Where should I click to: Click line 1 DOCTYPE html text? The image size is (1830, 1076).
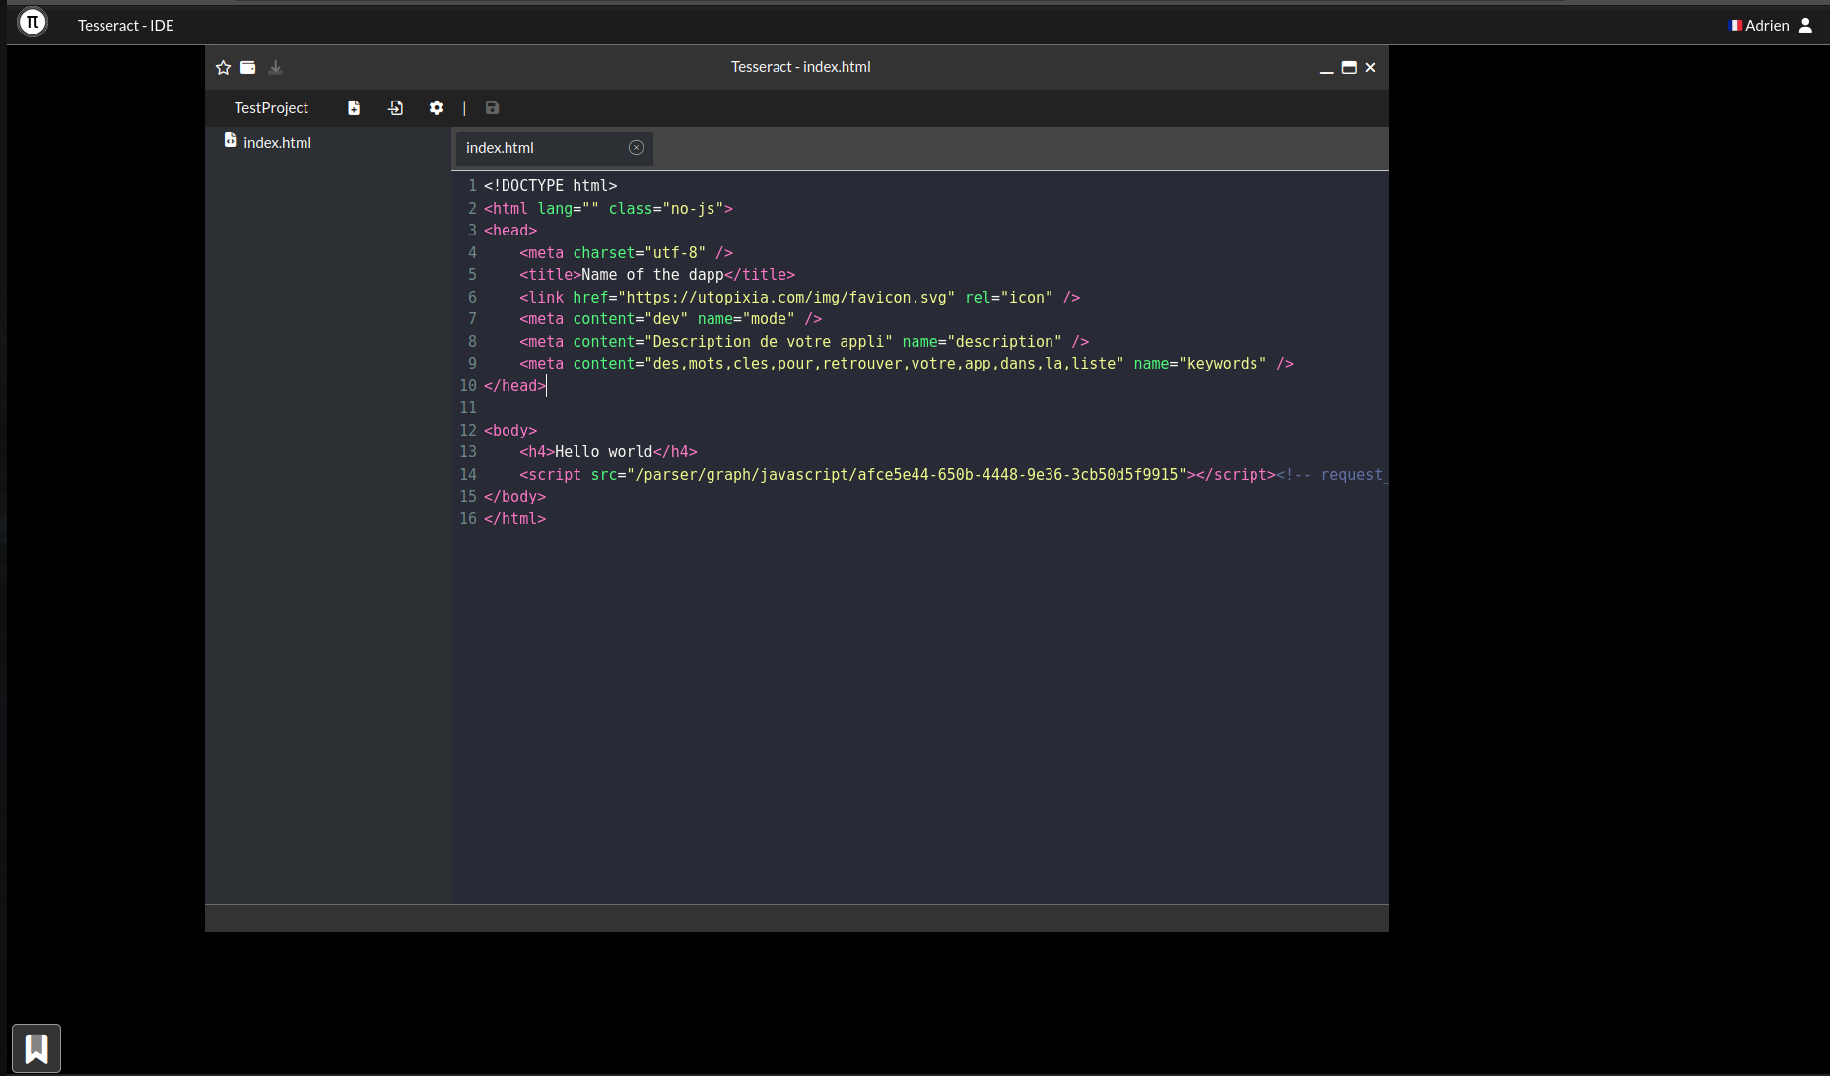point(550,186)
